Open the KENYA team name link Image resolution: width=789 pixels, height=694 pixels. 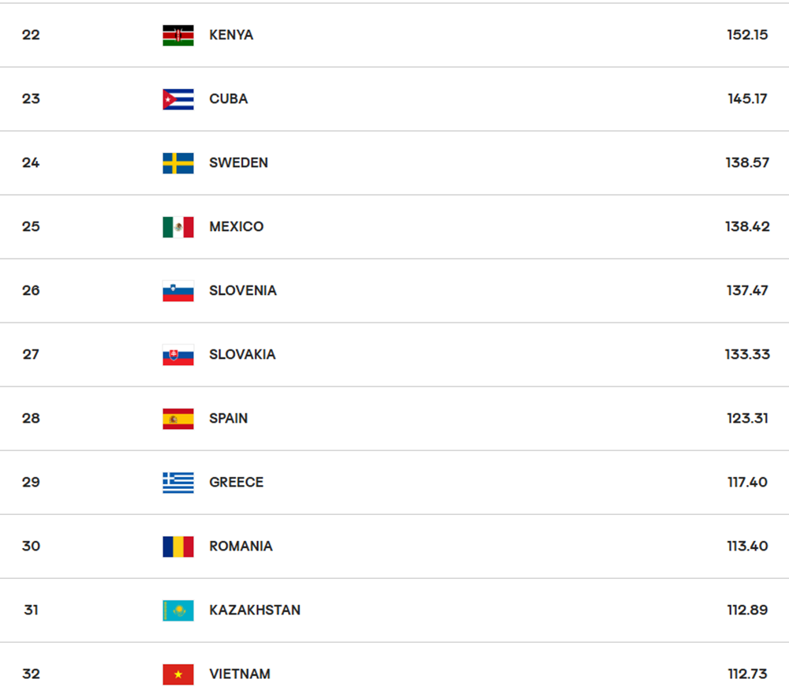click(231, 35)
